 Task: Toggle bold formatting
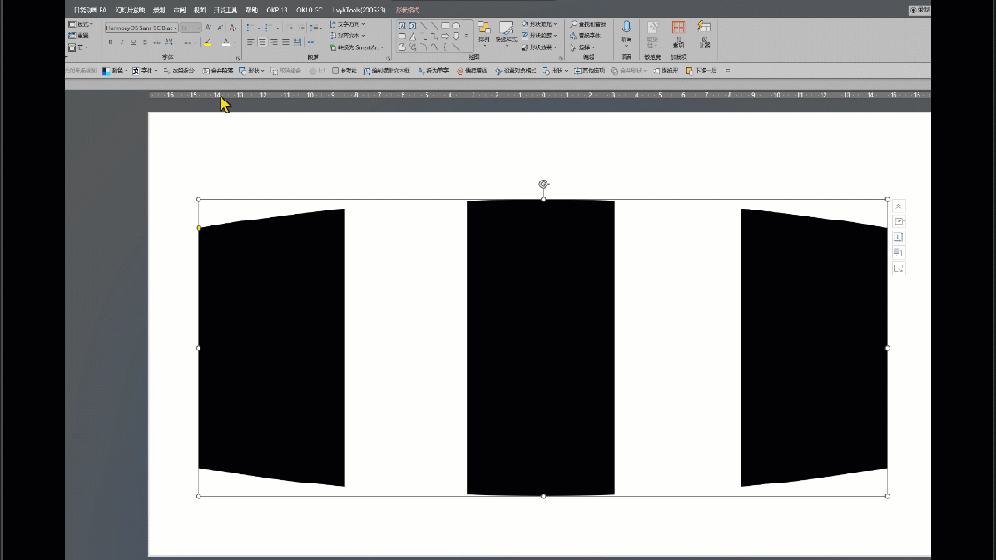[x=110, y=42]
